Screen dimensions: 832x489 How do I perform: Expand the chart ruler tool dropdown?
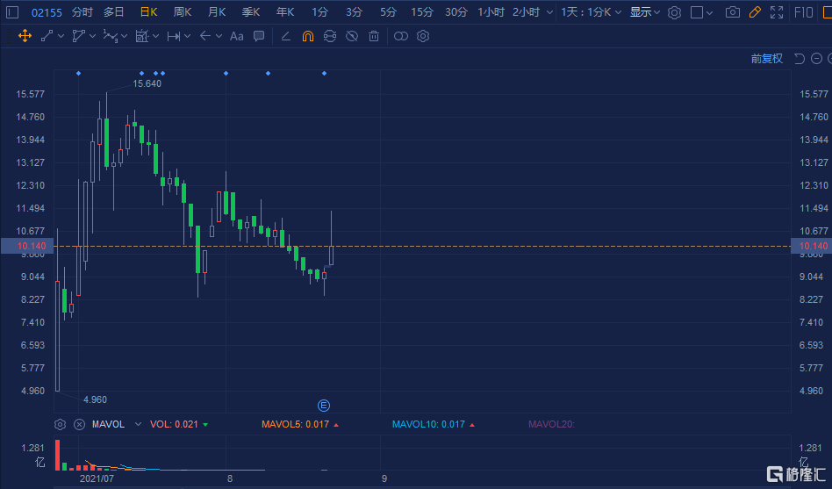[155, 36]
